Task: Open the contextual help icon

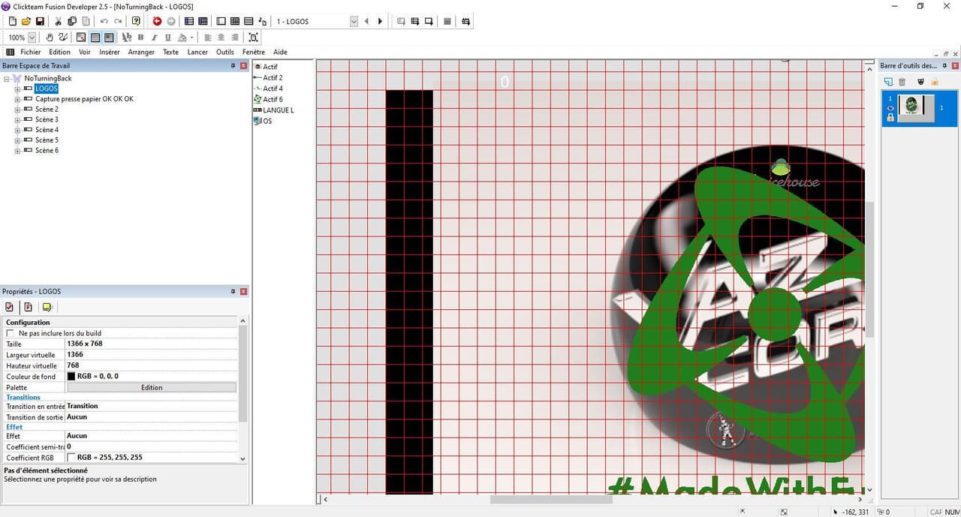Action: [136, 21]
